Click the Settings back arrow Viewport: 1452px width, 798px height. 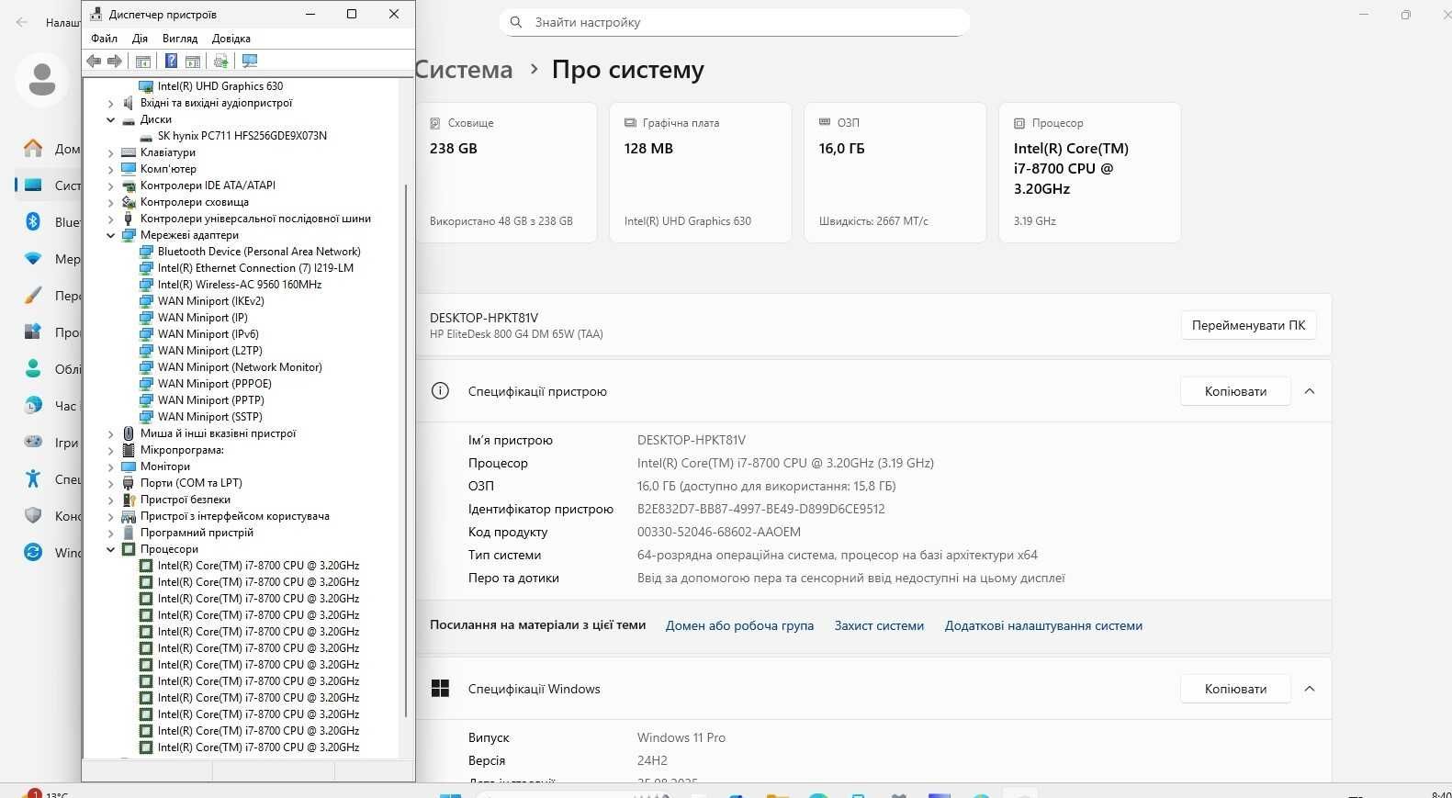tap(22, 22)
